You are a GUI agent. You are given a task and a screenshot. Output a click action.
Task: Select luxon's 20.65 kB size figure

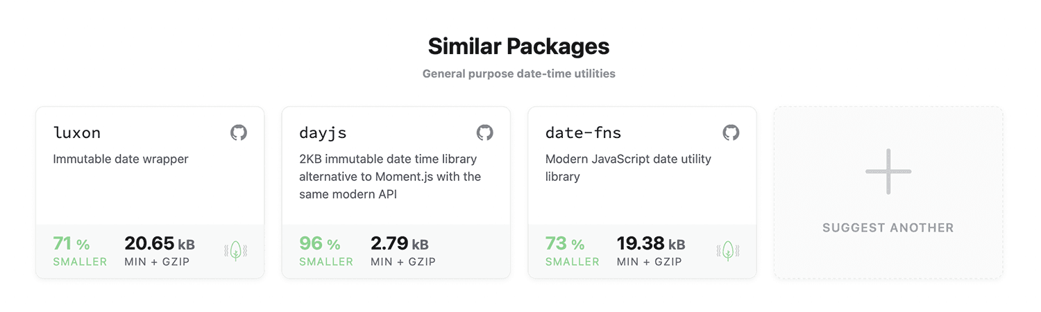coord(159,244)
